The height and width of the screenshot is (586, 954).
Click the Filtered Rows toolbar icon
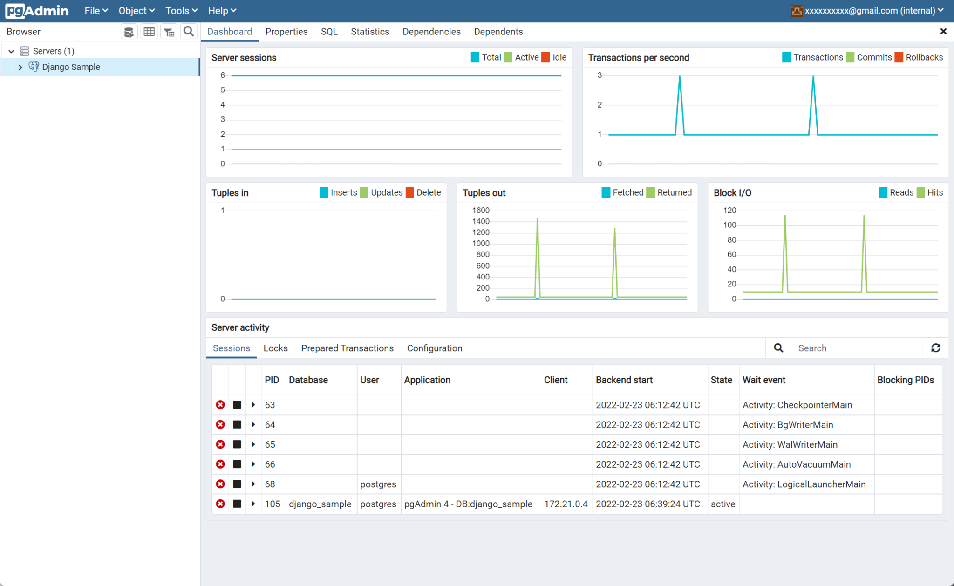[x=169, y=32]
